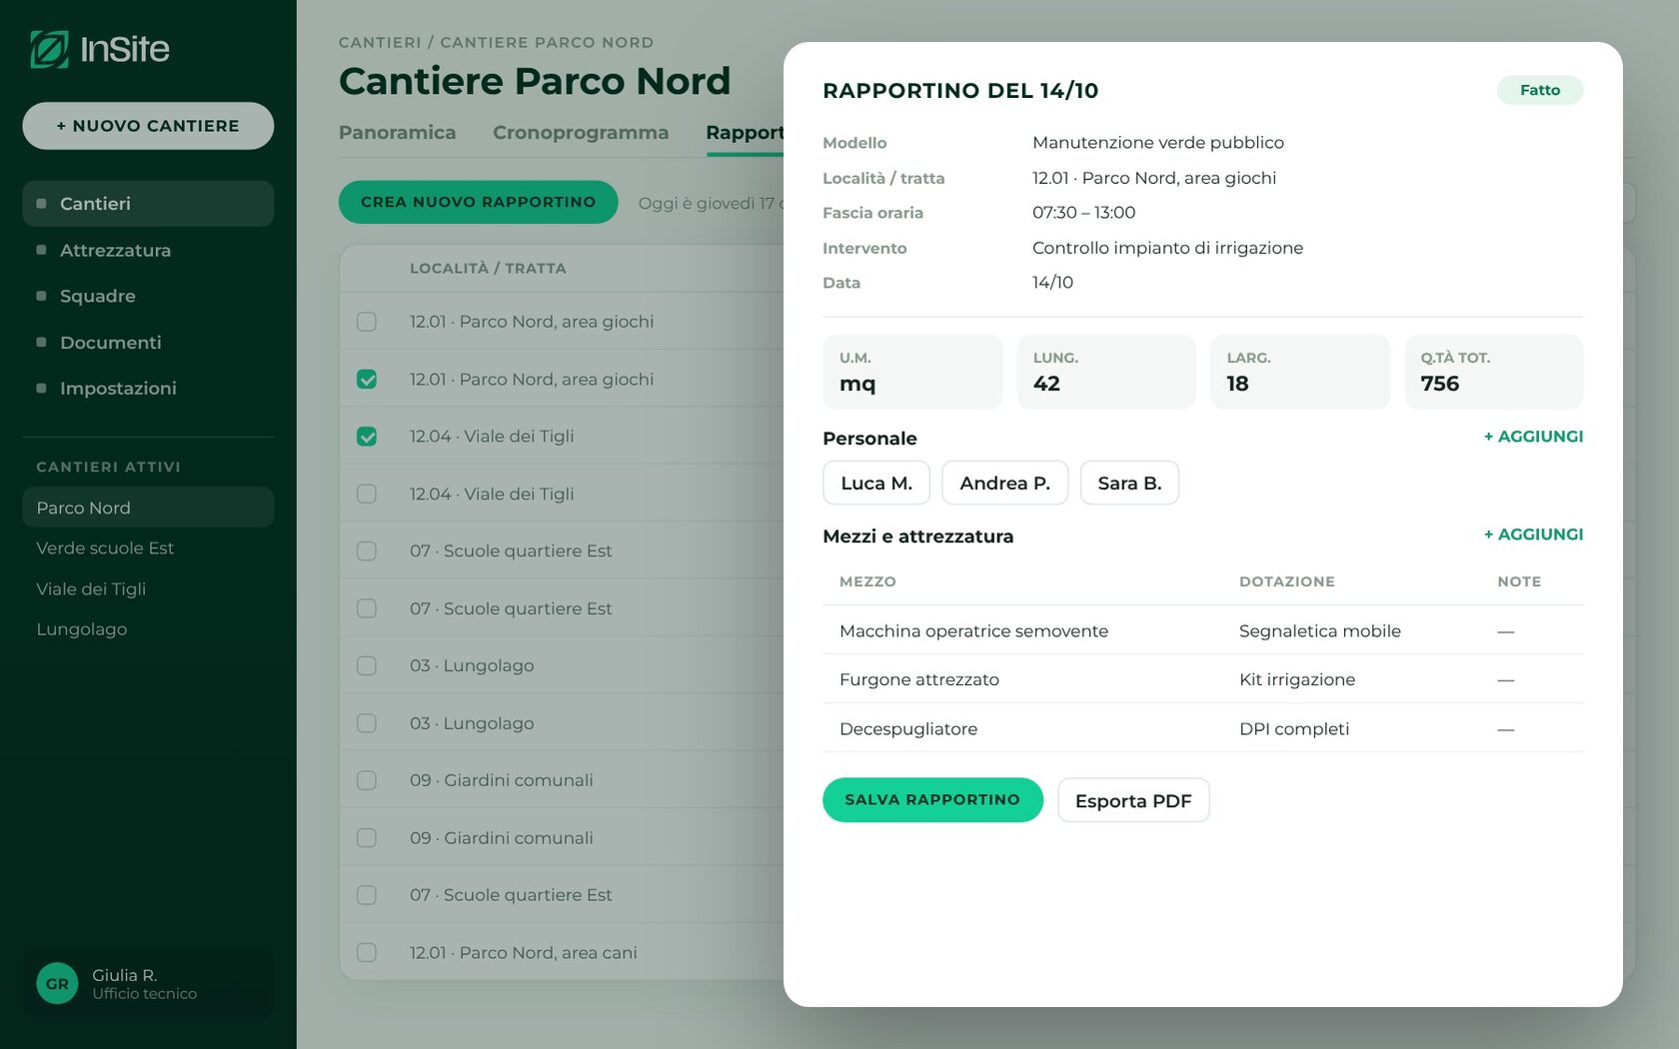
Task: Open Impostazioni in the sidebar
Action: [148, 389]
